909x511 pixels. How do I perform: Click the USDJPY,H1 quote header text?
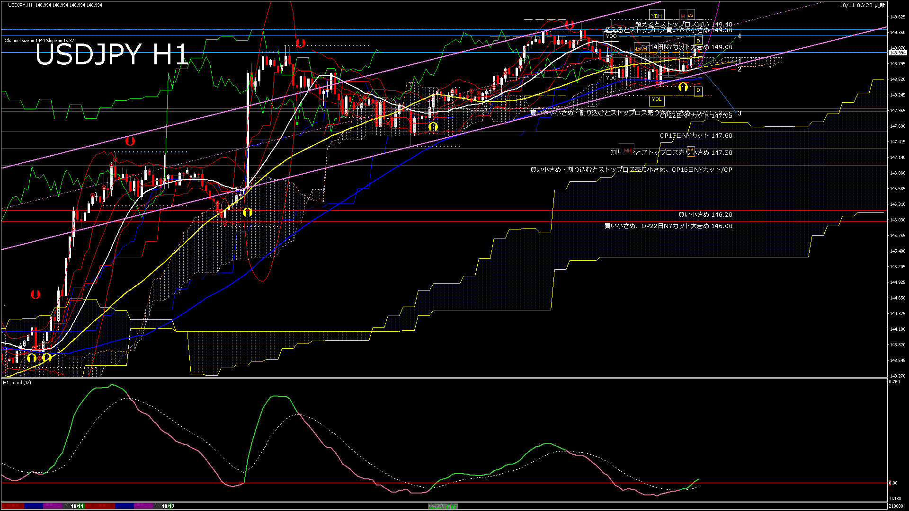(55, 5)
